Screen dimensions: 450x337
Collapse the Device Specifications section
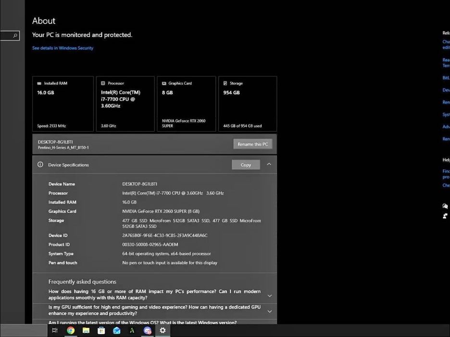(269, 164)
